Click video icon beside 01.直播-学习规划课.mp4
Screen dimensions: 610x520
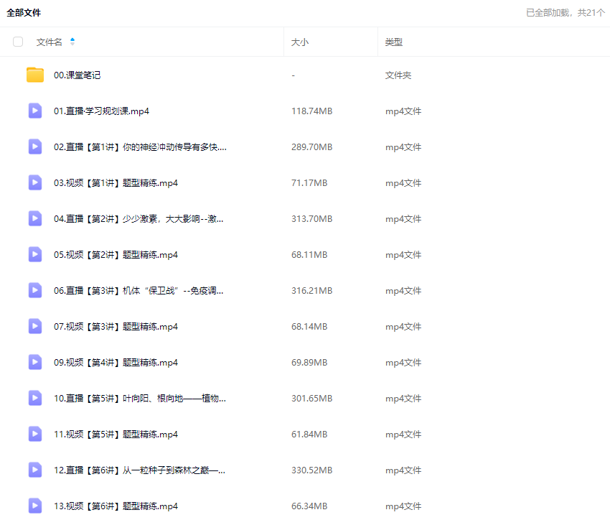35,111
